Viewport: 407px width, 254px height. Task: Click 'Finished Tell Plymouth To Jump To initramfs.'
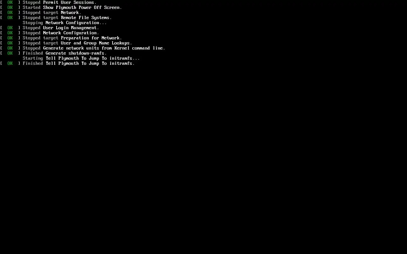(x=79, y=63)
